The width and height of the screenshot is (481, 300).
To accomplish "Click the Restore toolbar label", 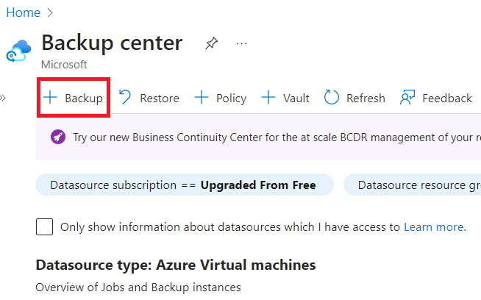I will 159,98.
